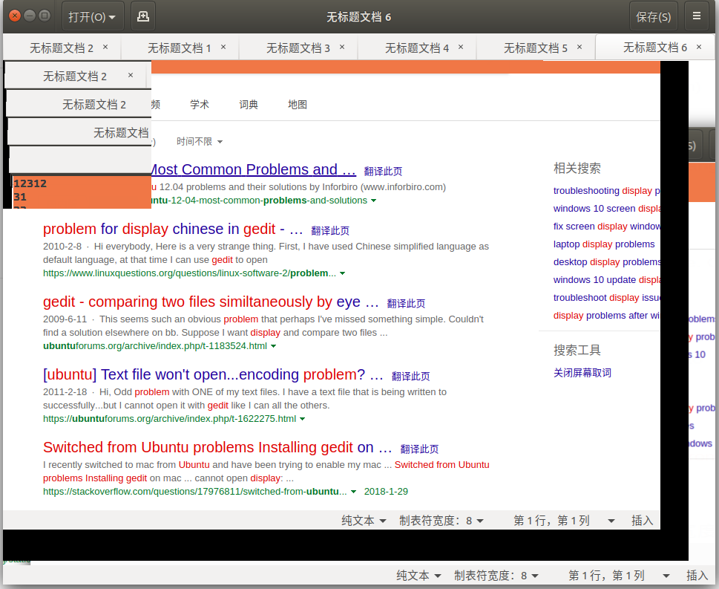719x589 pixels.
Task: Click the 搜索工具 heading
Action: click(x=577, y=351)
